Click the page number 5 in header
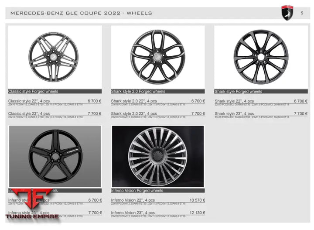Viewport: 314px width, 230px height. coord(302,13)
